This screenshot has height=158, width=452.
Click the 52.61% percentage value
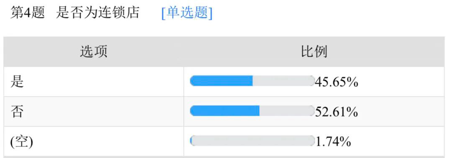click(336, 112)
